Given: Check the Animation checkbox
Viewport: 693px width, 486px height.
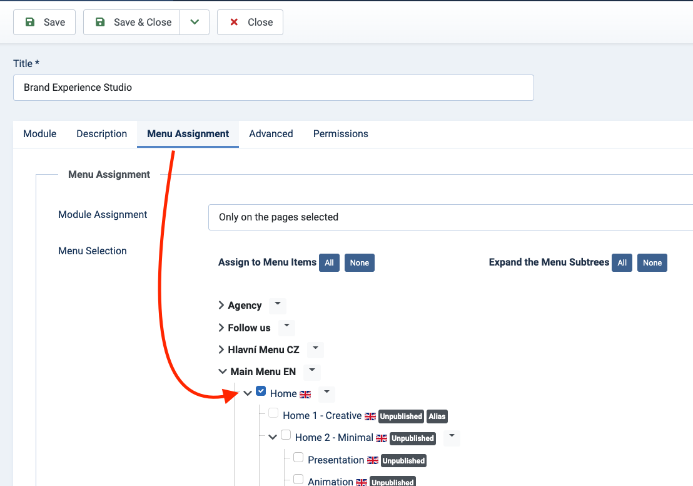Looking at the screenshot, I should [298, 479].
